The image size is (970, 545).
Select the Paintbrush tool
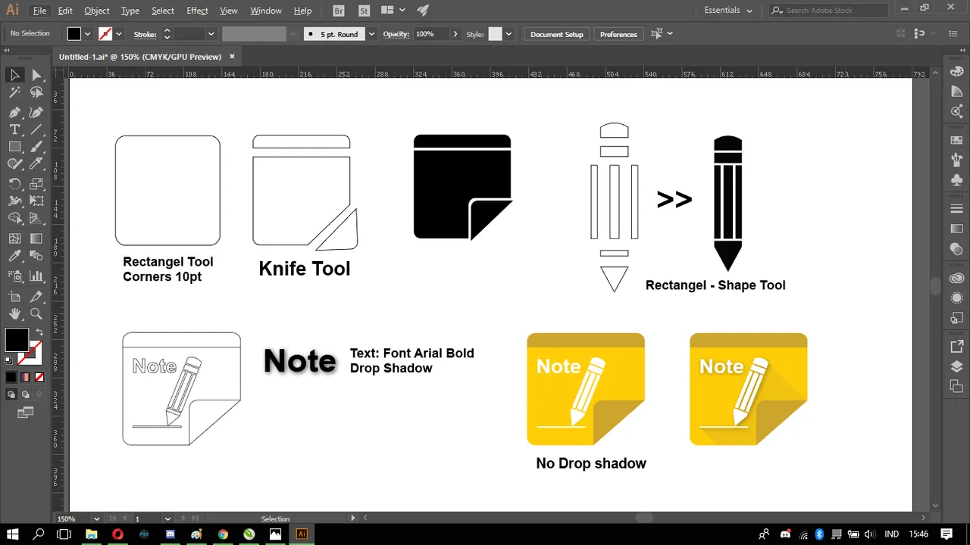coord(36,147)
